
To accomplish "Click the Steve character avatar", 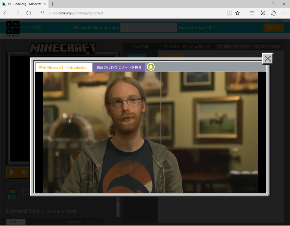I will [x=12, y=194].
